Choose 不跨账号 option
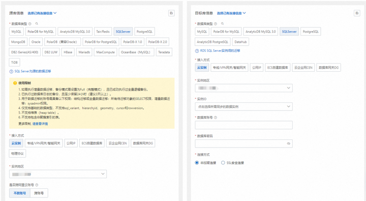Screen dimensions: 366x201 coord(20,193)
